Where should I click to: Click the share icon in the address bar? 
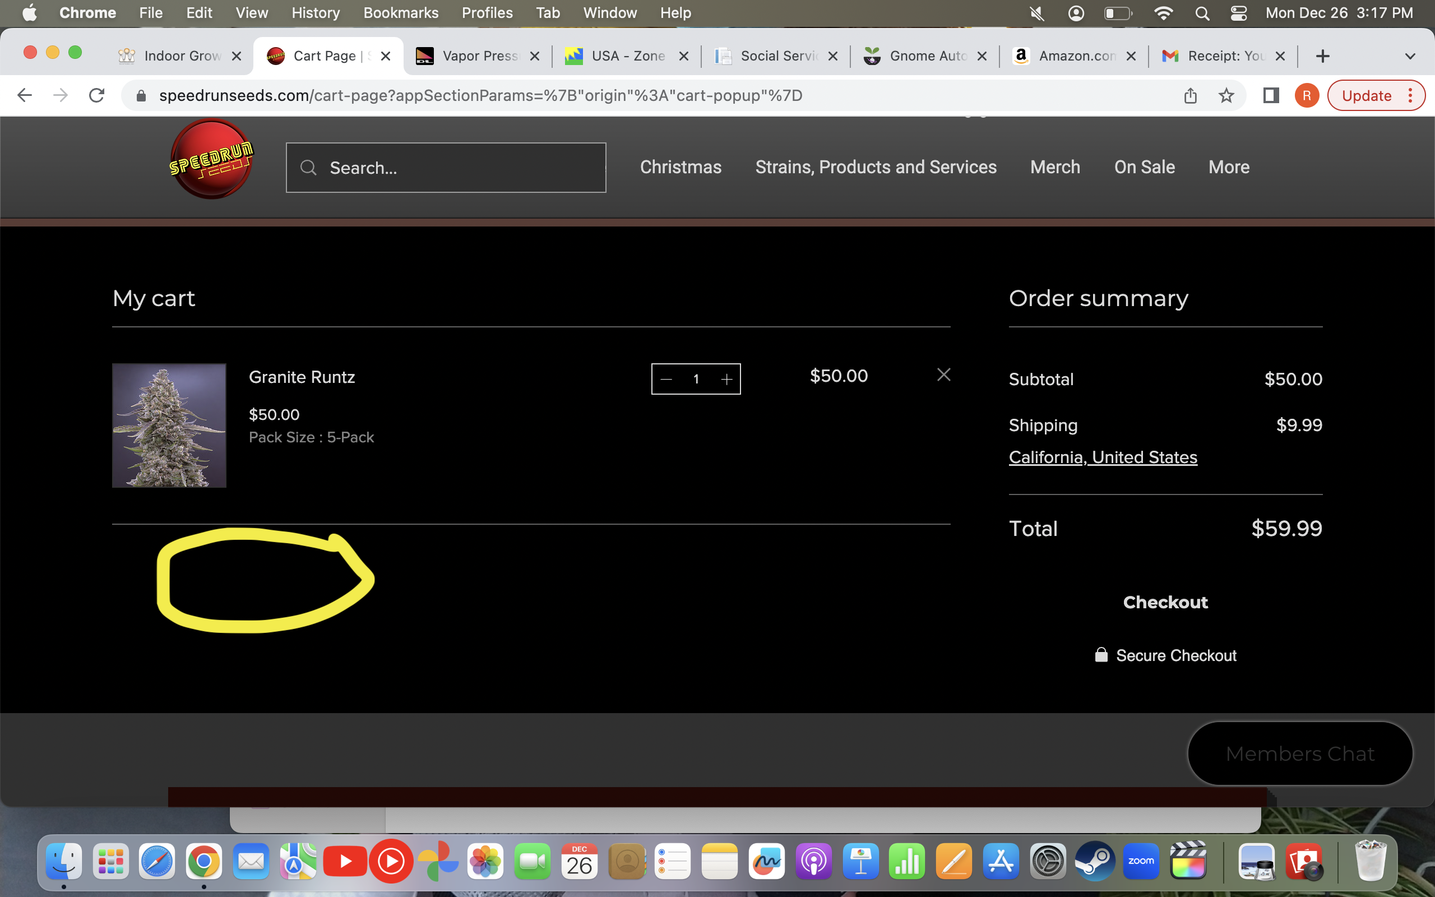[1190, 95]
